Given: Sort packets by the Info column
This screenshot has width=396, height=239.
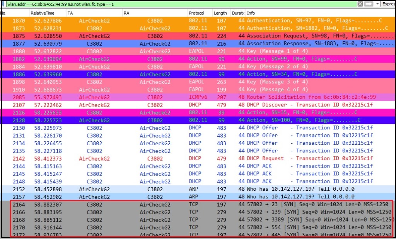Looking at the screenshot, I should tap(271, 13).
